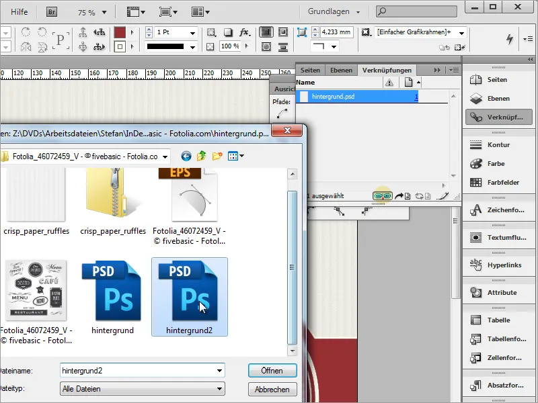This screenshot has width=538, height=403.
Task: Click the stroke color swatch
Action: pos(120,46)
